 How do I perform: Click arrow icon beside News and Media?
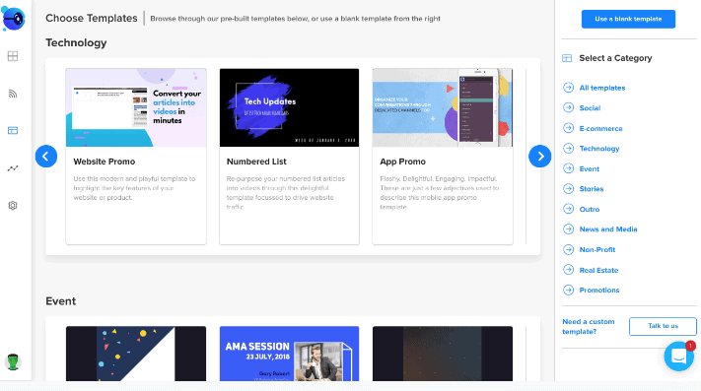click(568, 228)
